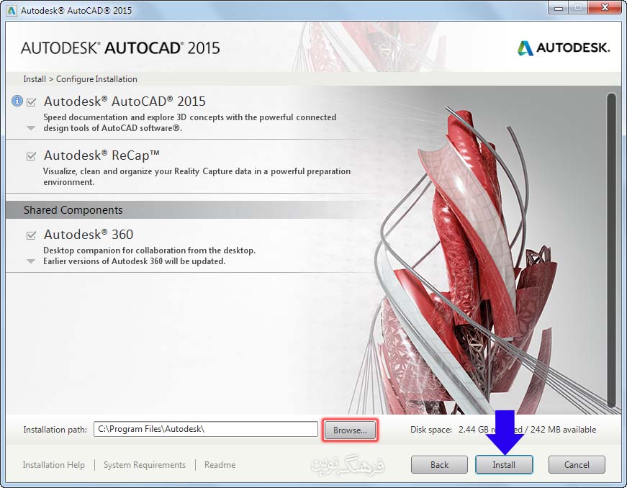The width and height of the screenshot is (627, 488).
Task: Expand the AutoCAD 2015 configuration arrow
Action: 31,128
